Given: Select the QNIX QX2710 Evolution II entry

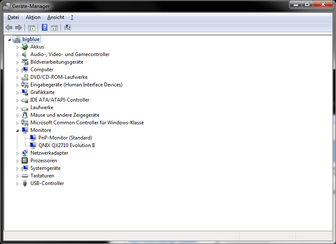Looking at the screenshot, I should (x=67, y=145).
